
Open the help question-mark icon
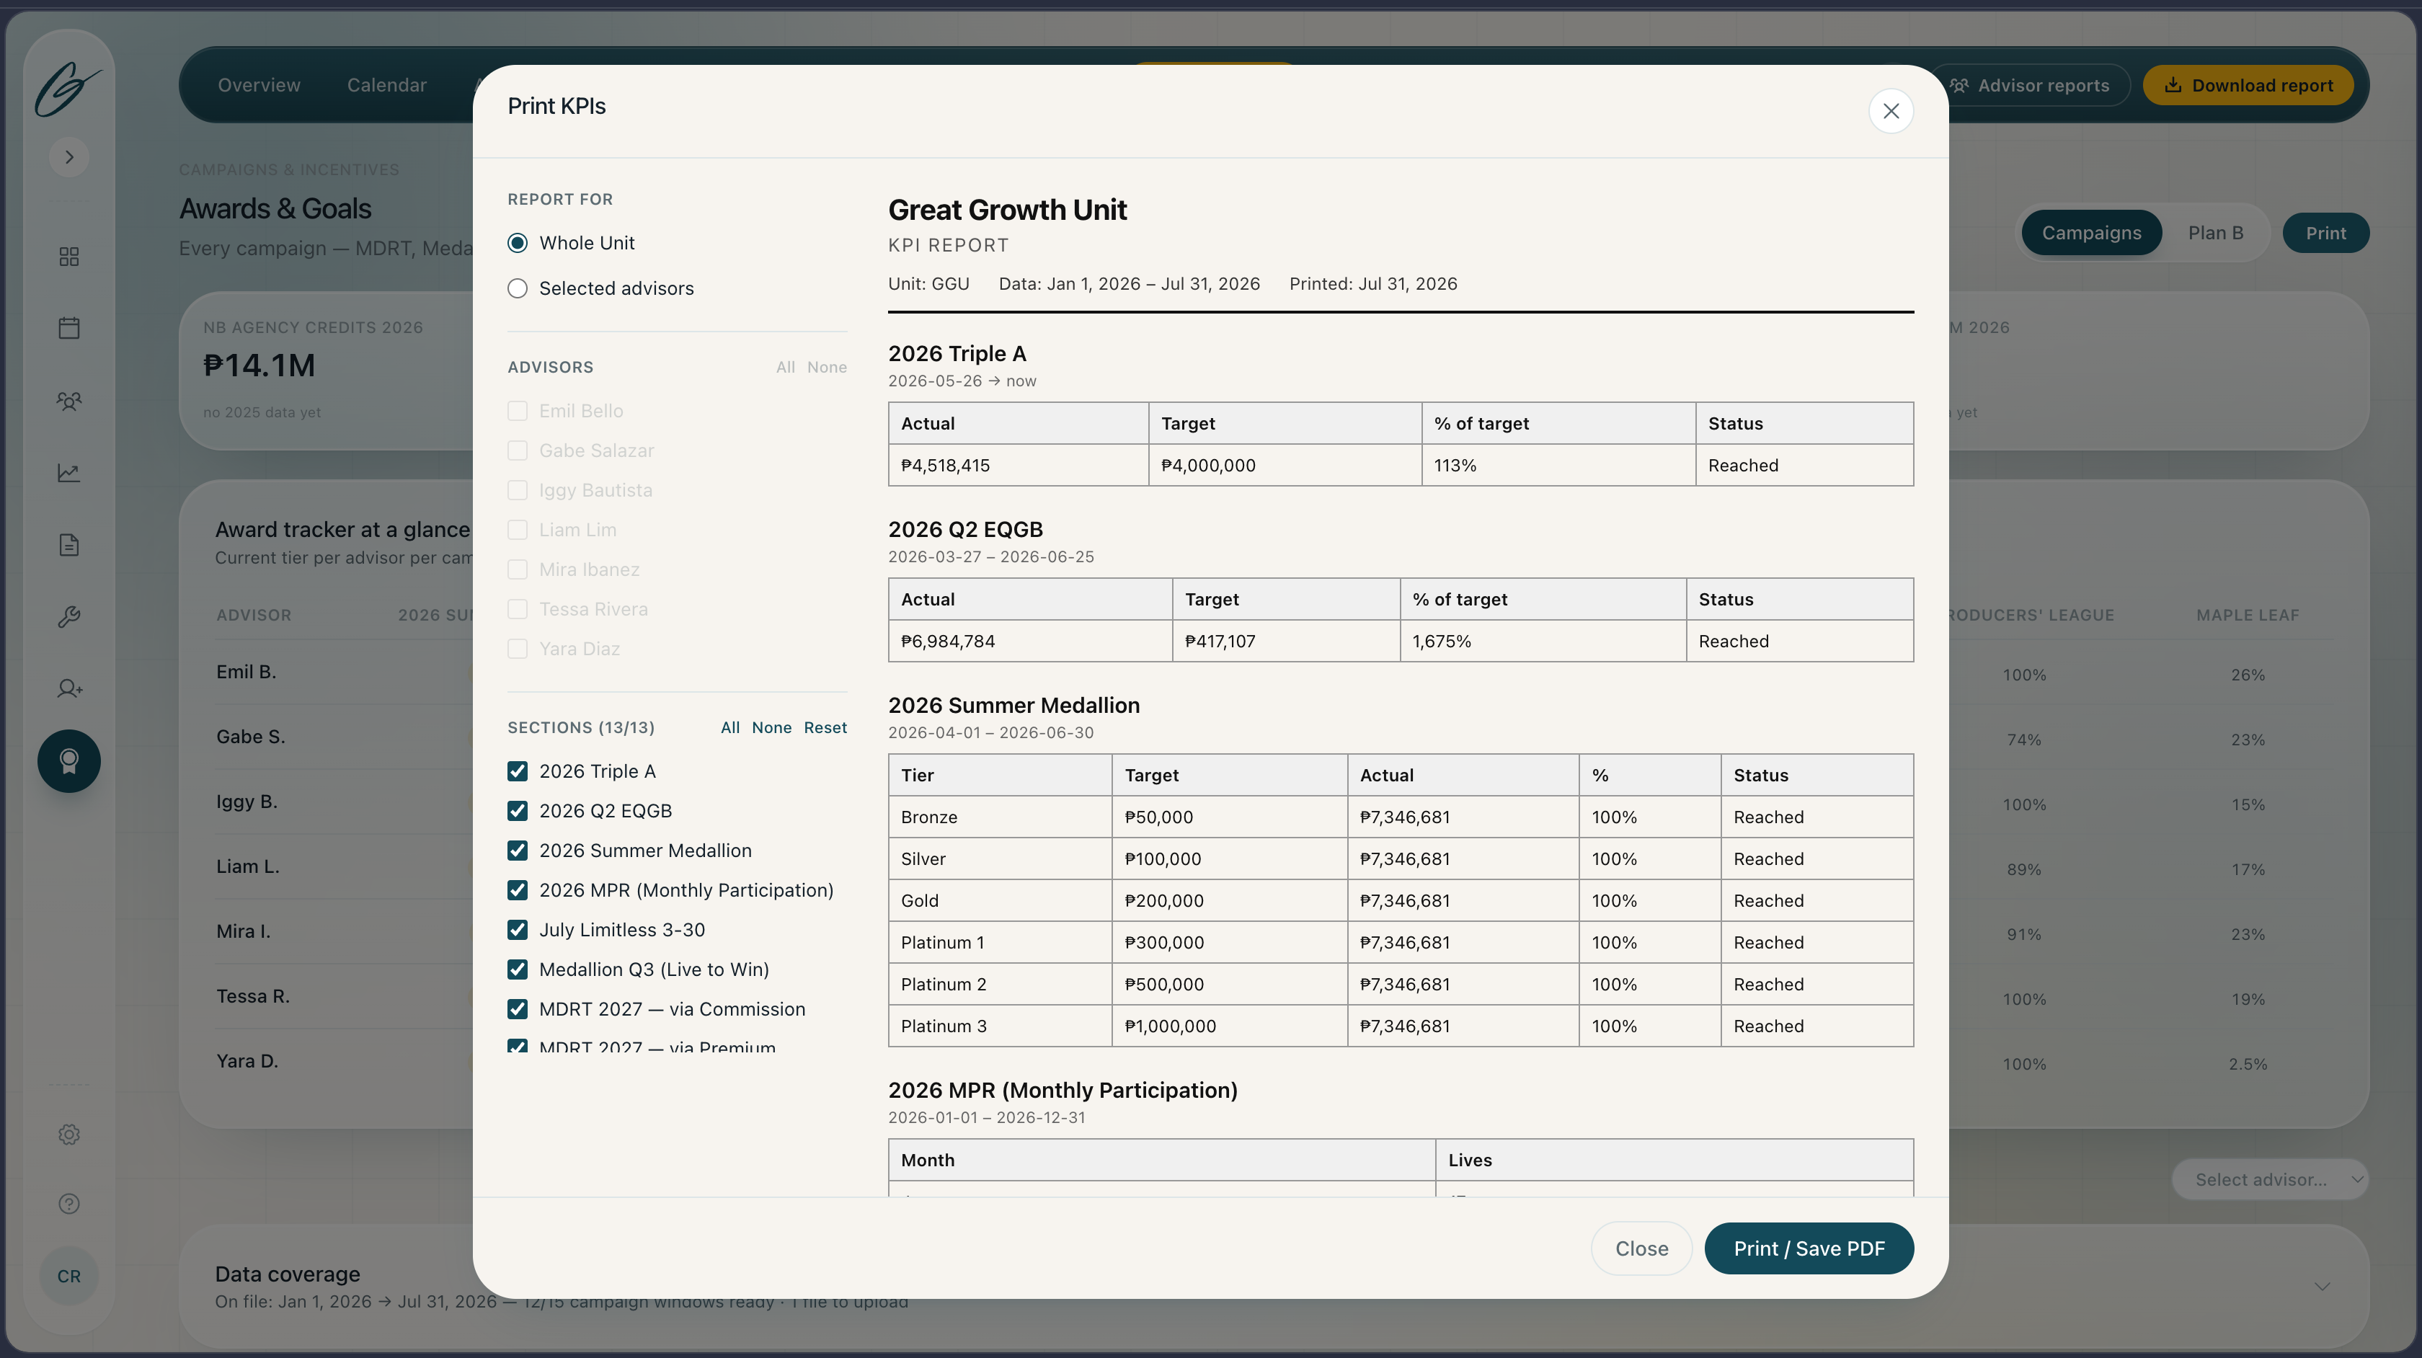click(x=68, y=1204)
